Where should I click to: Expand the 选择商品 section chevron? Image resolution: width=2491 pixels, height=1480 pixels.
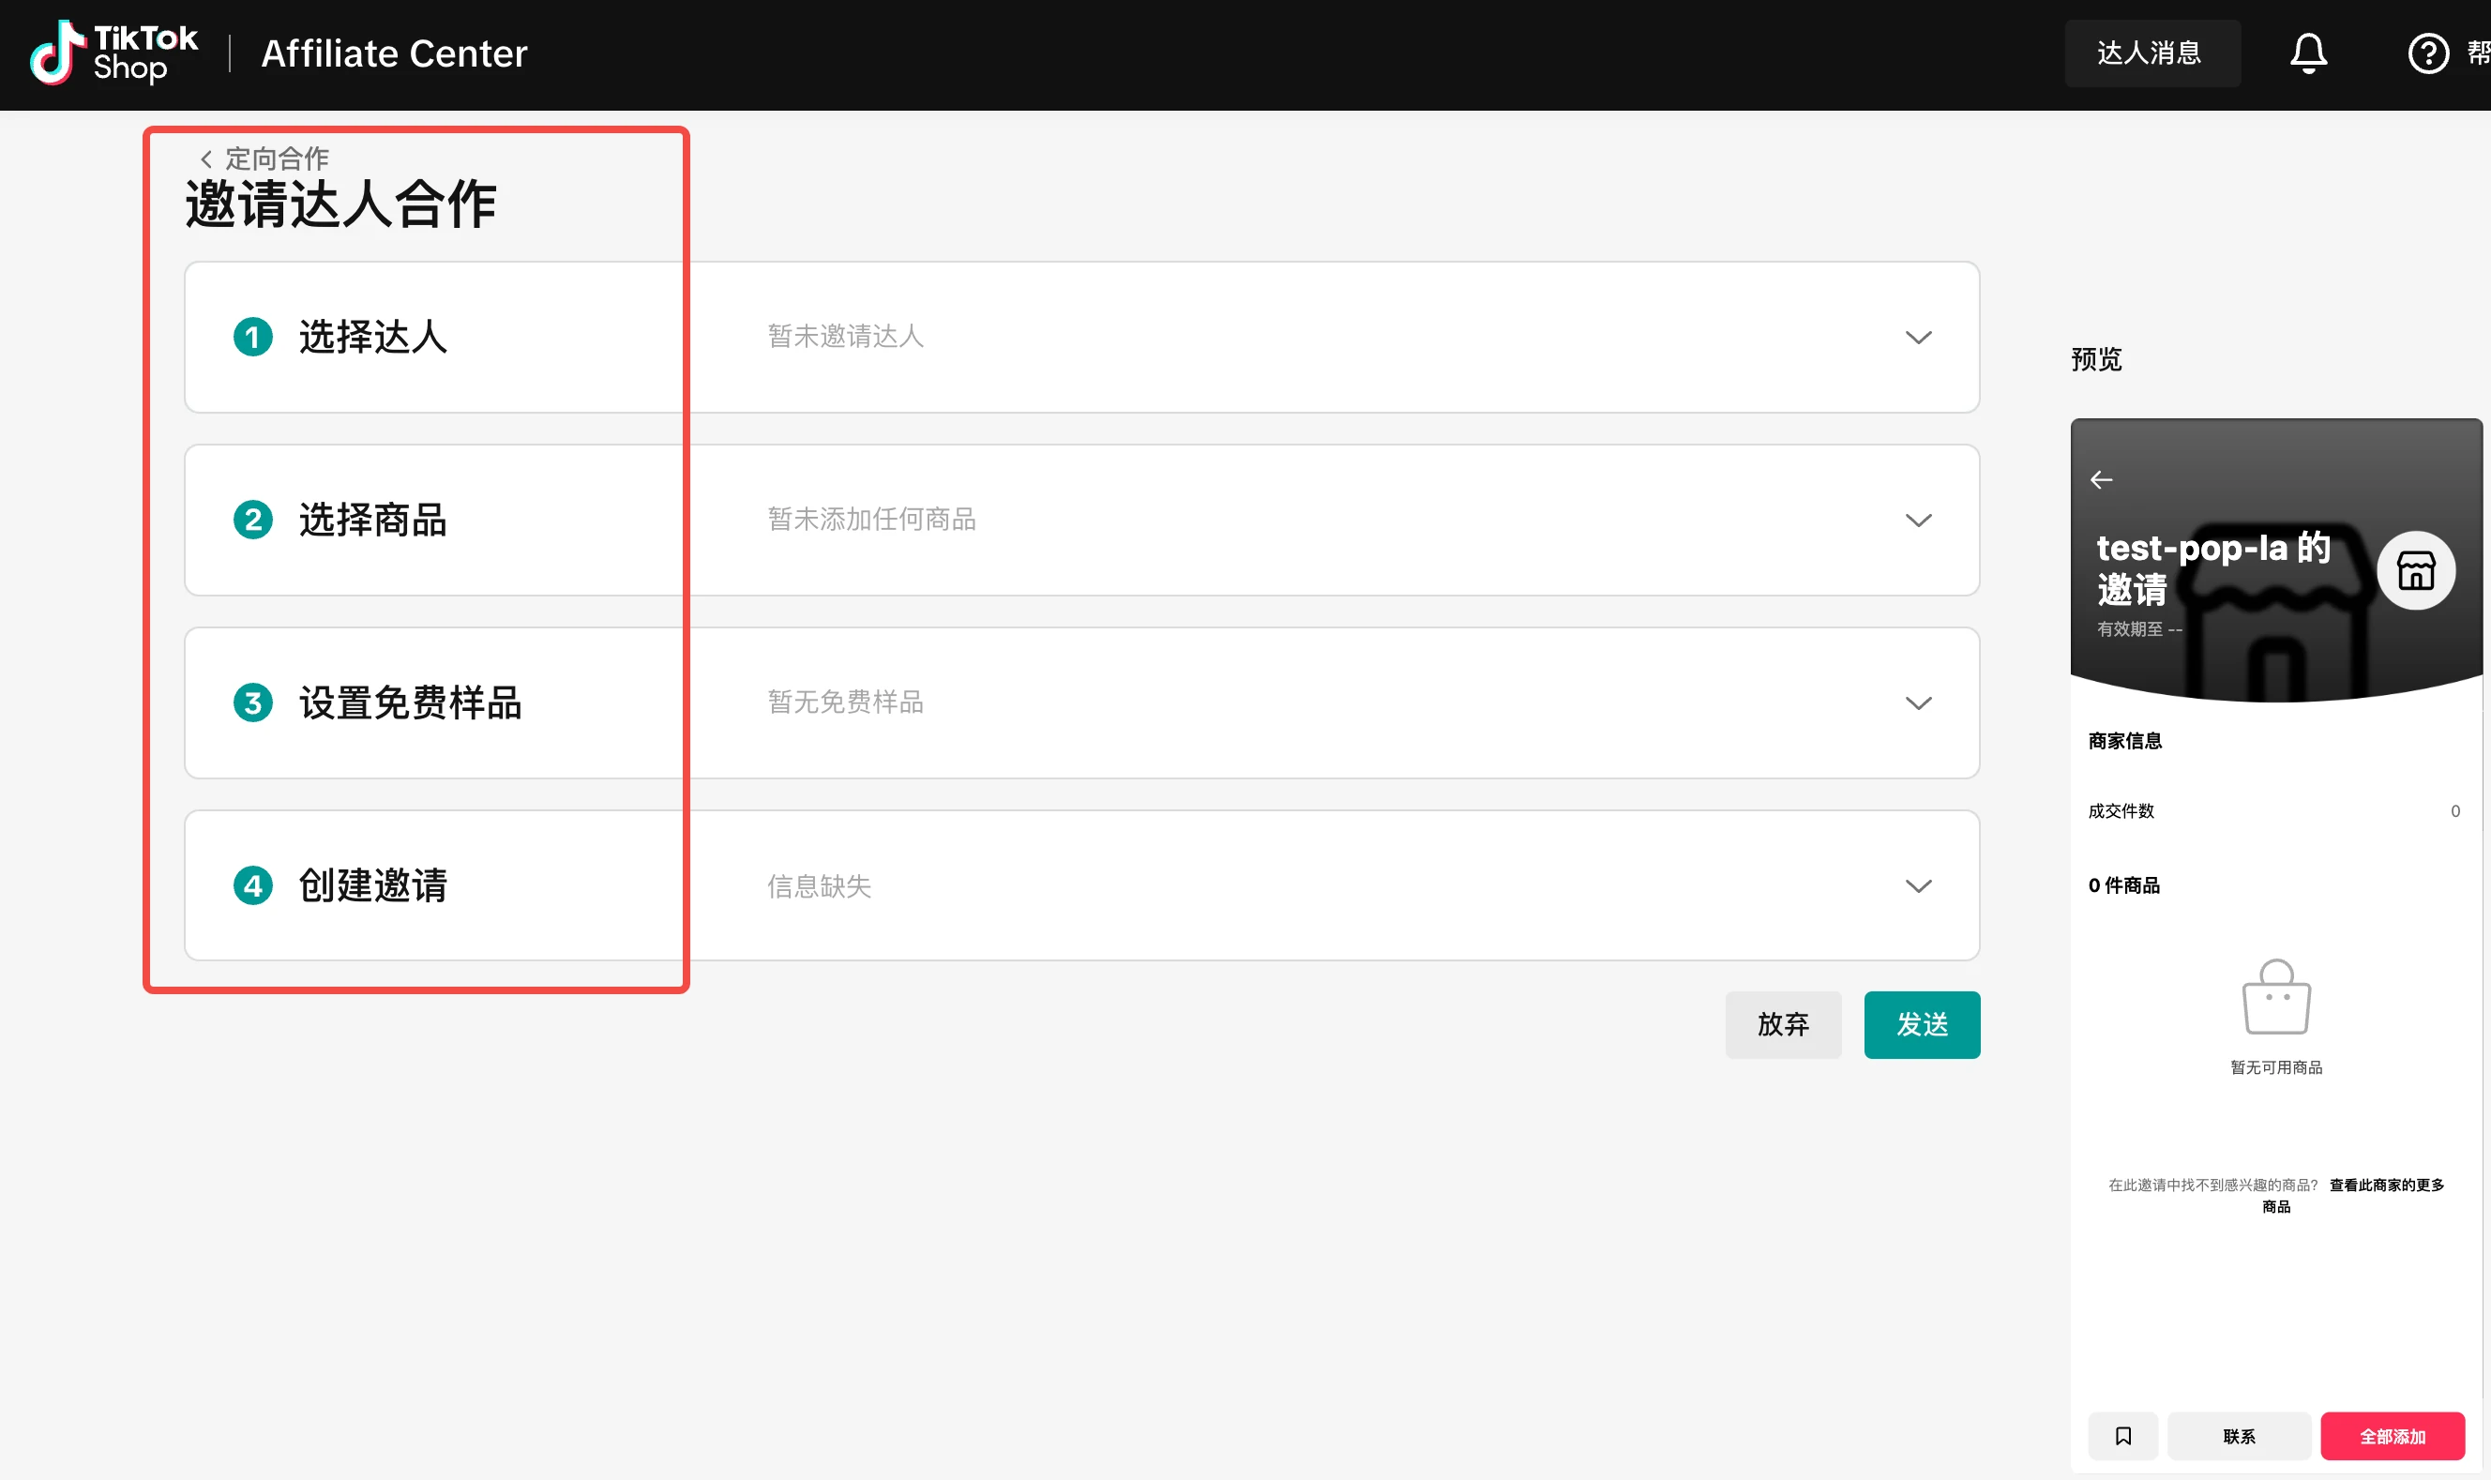pos(1918,521)
